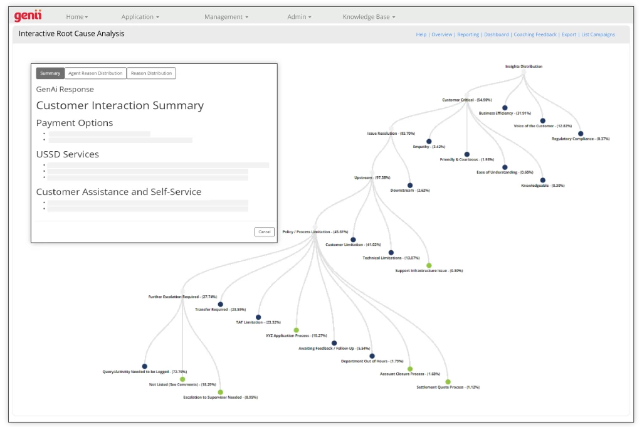This screenshot has width=642, height=427.
Task: Click the Genii logo
Action: tap(28, 16)
